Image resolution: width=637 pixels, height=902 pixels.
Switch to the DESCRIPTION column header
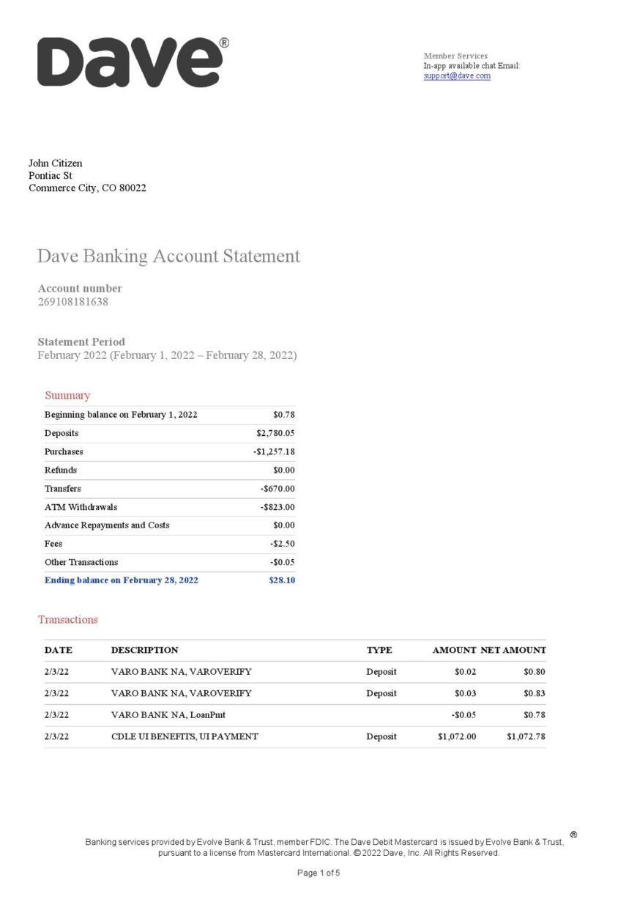[x=145, y=650]
